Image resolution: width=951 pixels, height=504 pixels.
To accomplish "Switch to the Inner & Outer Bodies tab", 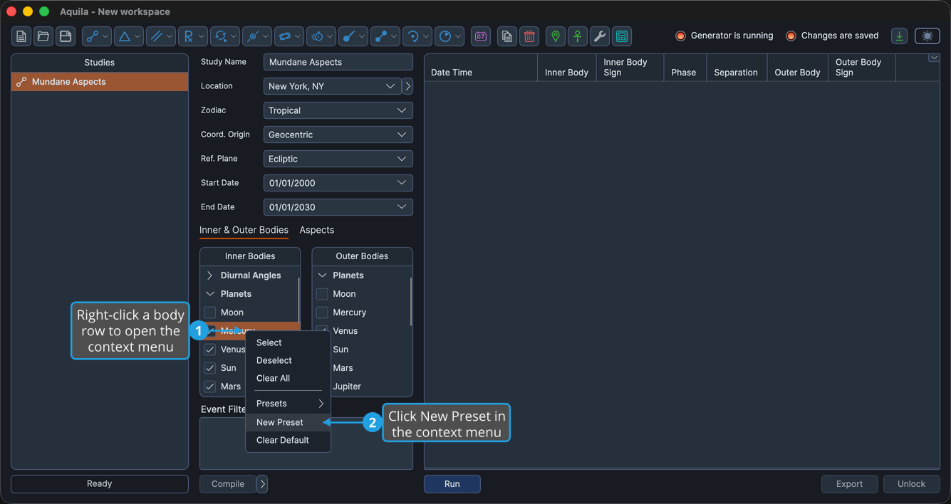I will coord(244,230).
